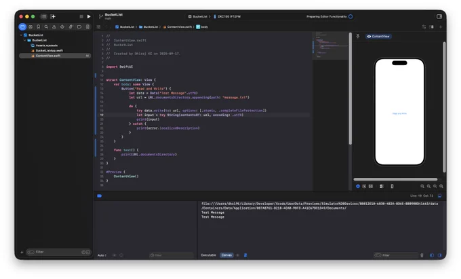Click BucketList folder in jump bar
Image resolution: width=461 pixels, height=279 pixels.
[148, 26]
